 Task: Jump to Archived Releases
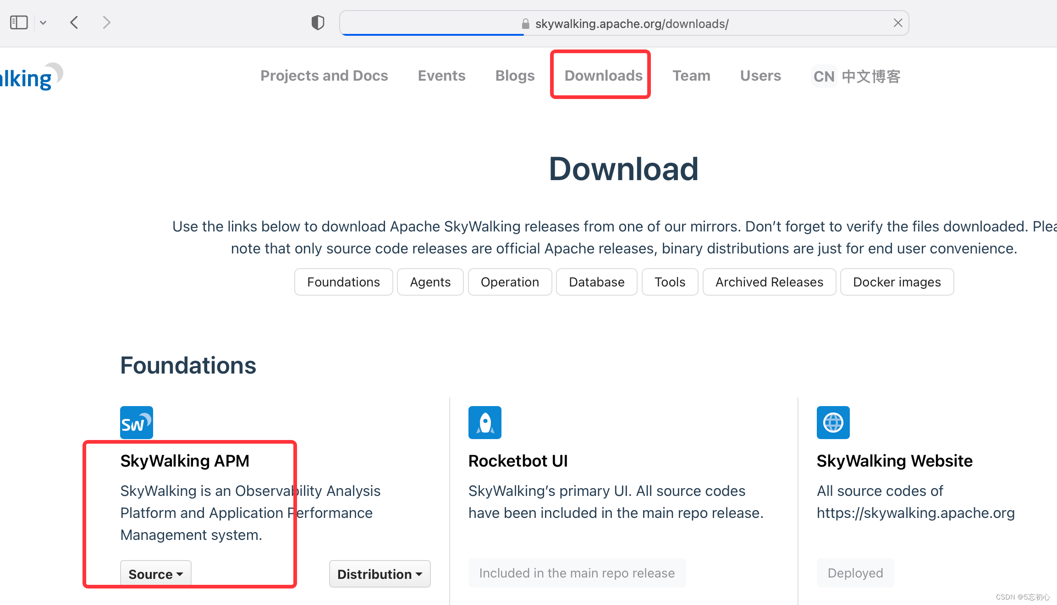coord(769,282)
